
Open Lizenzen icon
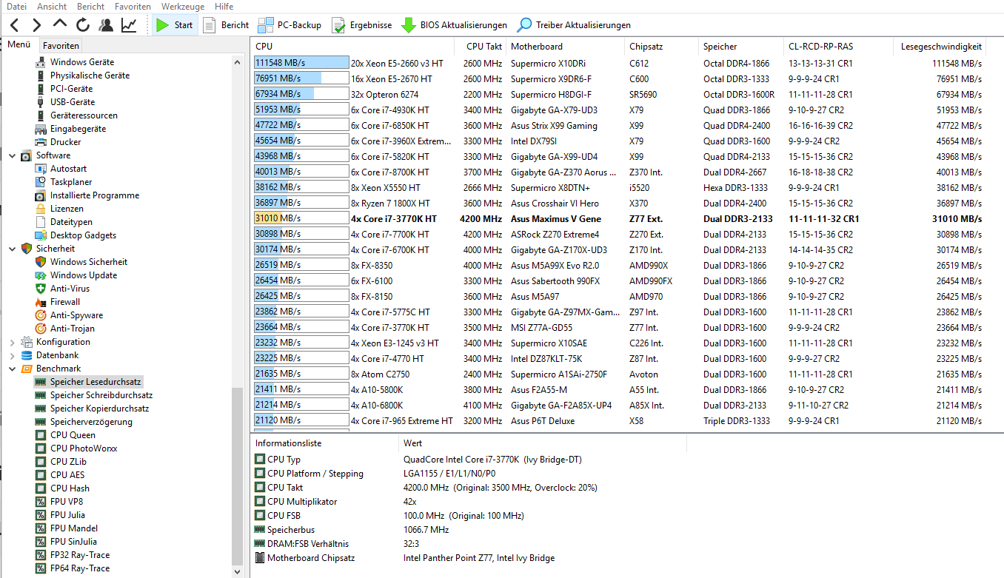pyautogui.click(x=41, y=209)
